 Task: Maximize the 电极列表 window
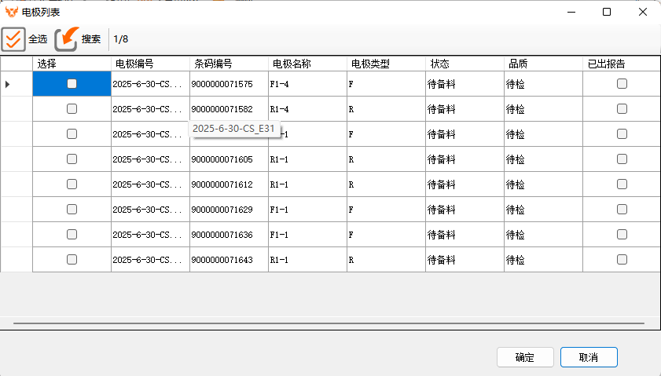[x=607, y=12]
